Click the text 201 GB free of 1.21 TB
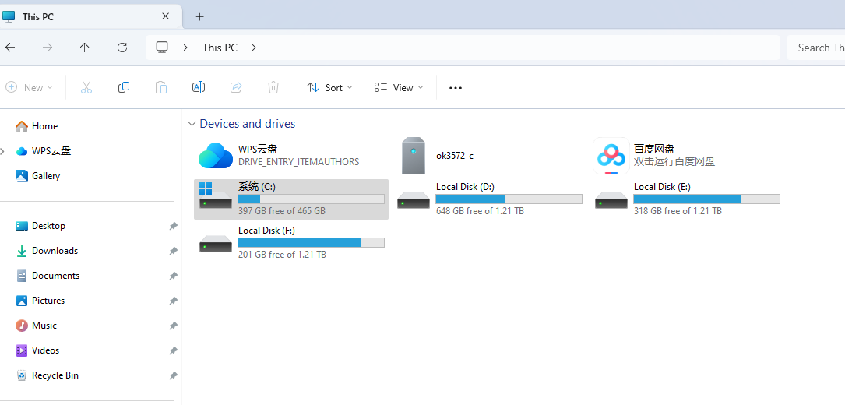 [282, 255]
